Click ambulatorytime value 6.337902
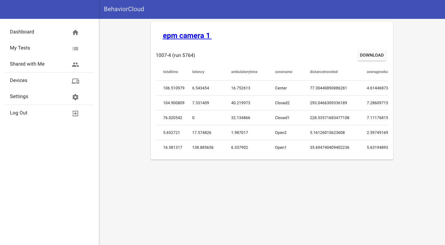This screenshot has width=445, height=245. tap(239, 148)
